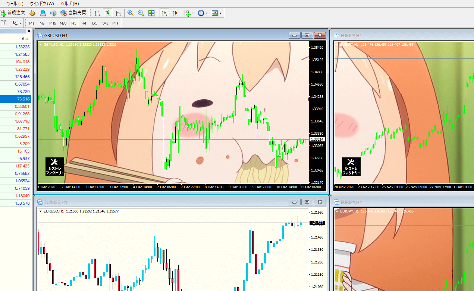Screen dimensions: 474x291
Task: Open the ツール (T) menu
Action: (x=15, y=3)
